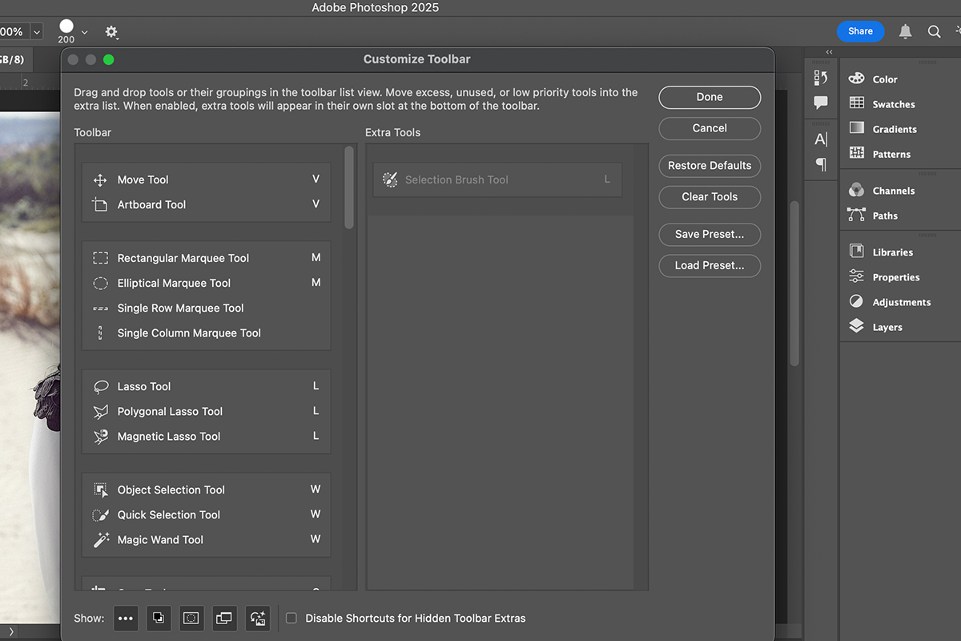Open the Layers panel
961x641 pixels.
[x=887, y=326]
